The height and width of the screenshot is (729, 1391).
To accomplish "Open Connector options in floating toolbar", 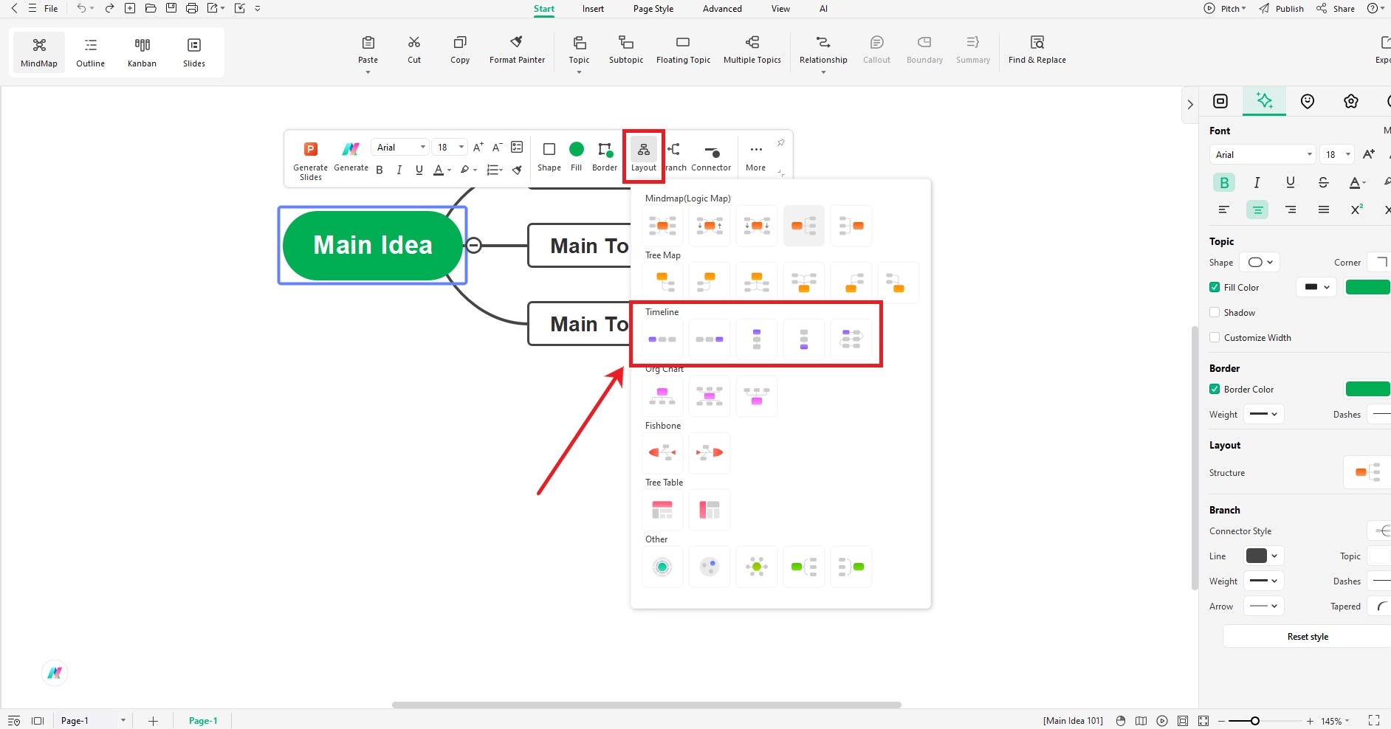I will point(711,158).
